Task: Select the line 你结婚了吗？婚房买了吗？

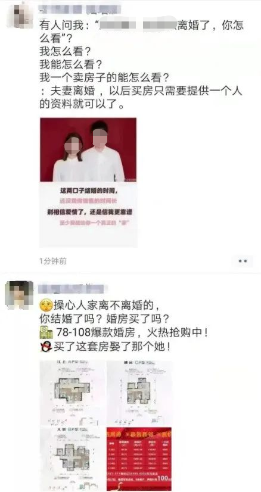Action: (104, 319)
